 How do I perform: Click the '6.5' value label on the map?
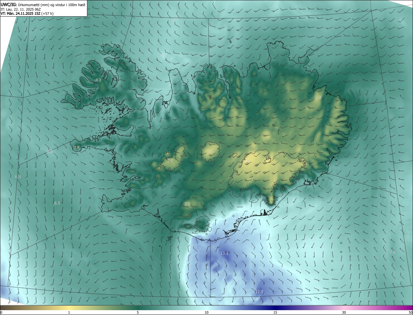pyautogui.click(x=57, y=203)
